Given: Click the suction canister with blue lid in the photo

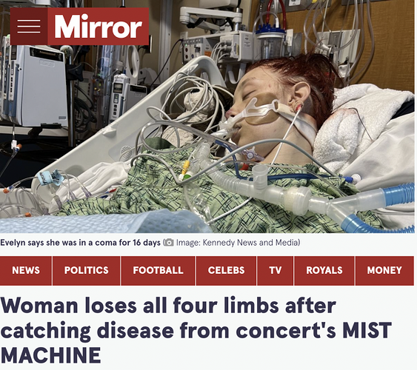Looking at the screenshot, I should pyautogui.click(x=270, y=42).
